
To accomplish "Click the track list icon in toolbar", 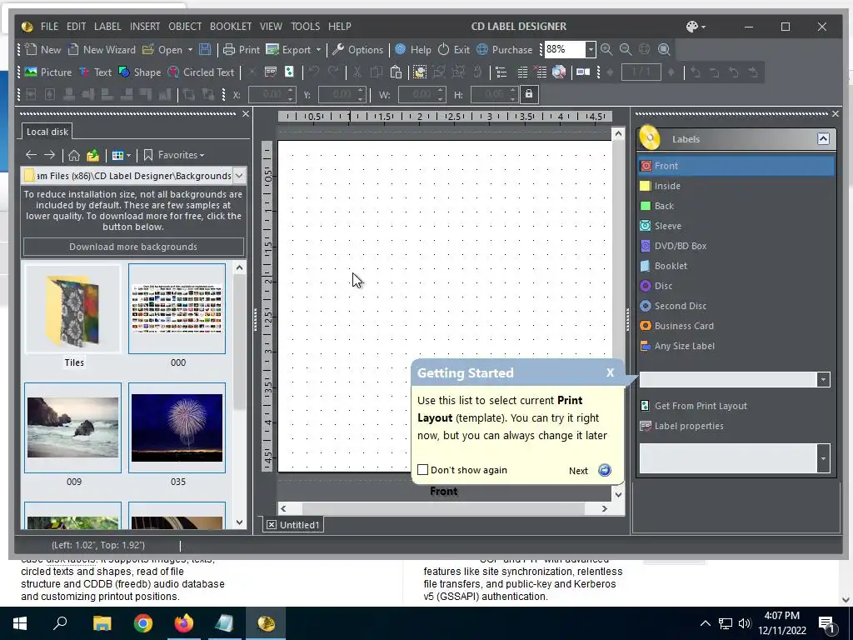I will coord(501,72).
